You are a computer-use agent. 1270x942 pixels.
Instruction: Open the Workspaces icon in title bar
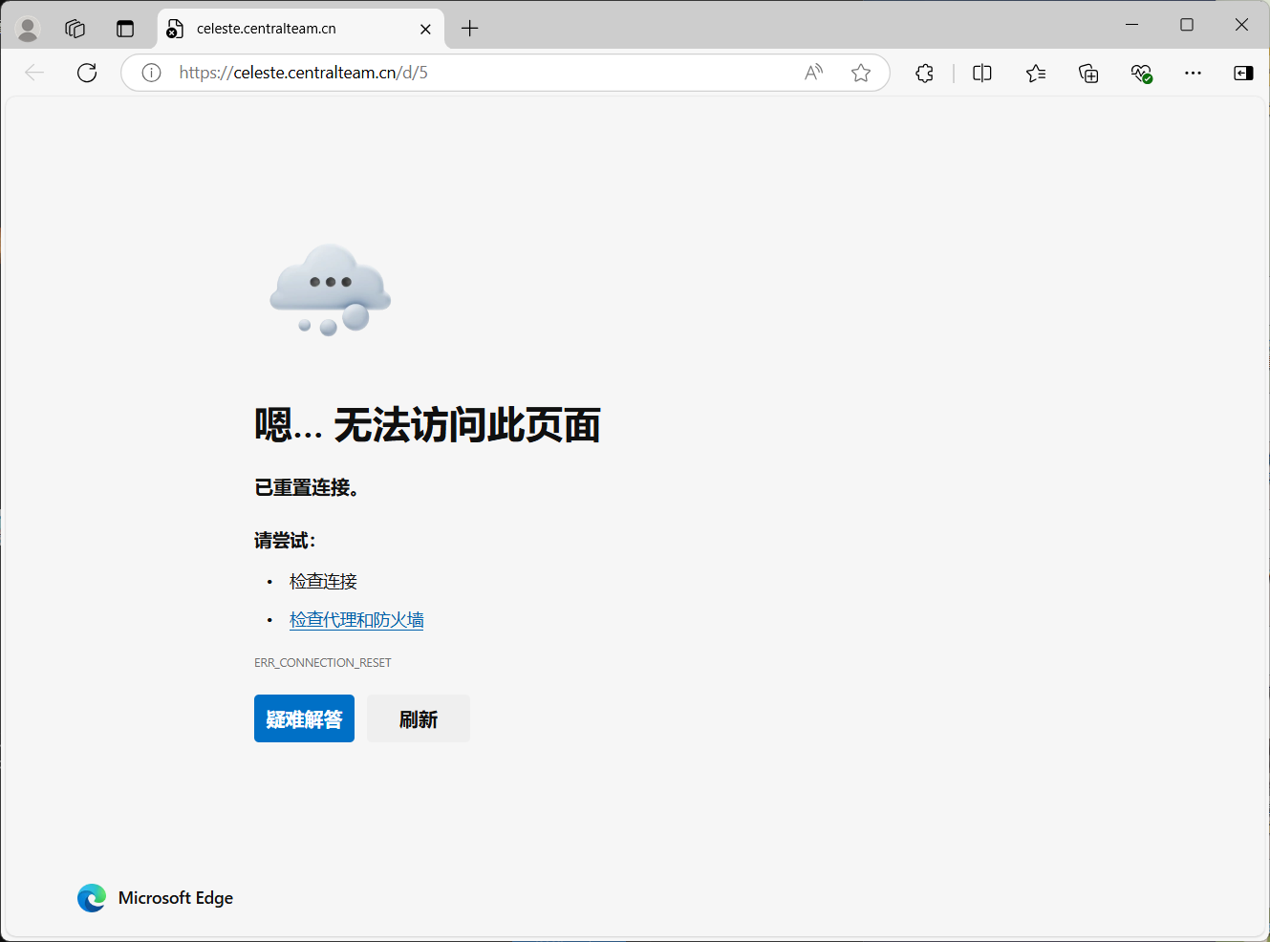point(75,29)
